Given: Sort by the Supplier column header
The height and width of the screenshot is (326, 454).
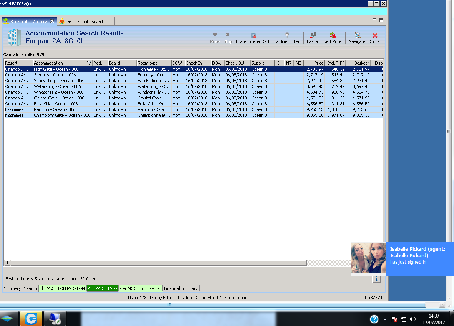Looking at the screenshot, I should click(x=262, y=63).
